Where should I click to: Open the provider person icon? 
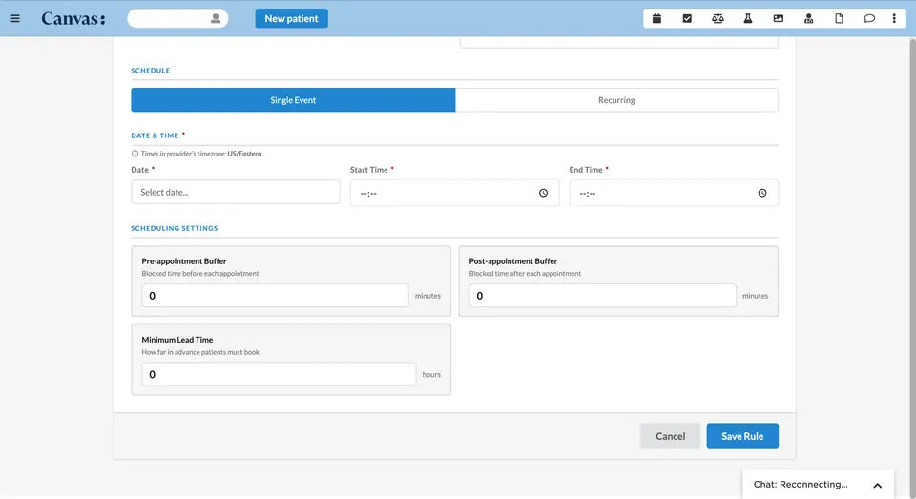[x=808, y=19]
